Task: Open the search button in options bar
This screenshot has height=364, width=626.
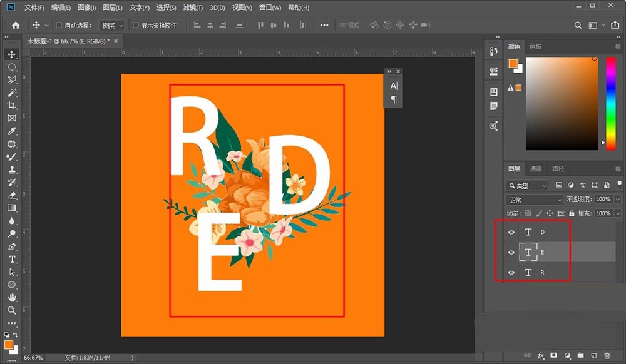Action: (577, 24)
